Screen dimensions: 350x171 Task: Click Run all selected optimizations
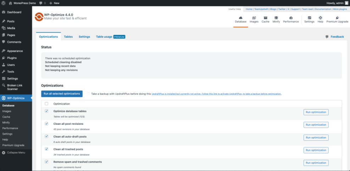coord(62,94)
